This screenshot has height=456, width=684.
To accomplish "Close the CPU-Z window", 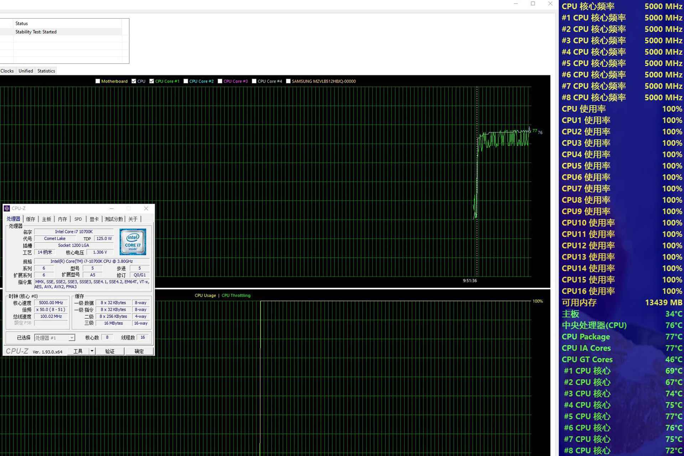I will (146, 208).
